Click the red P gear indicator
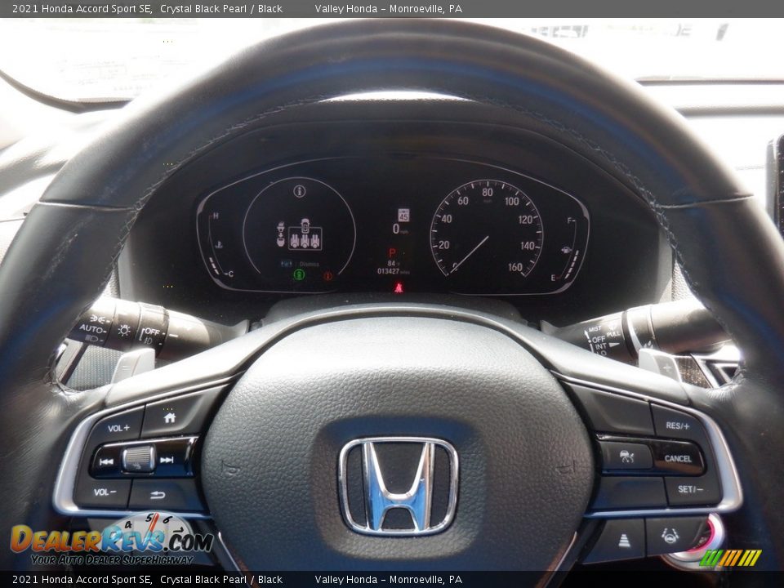Screen dimensions: 784x588 [393, 253]
